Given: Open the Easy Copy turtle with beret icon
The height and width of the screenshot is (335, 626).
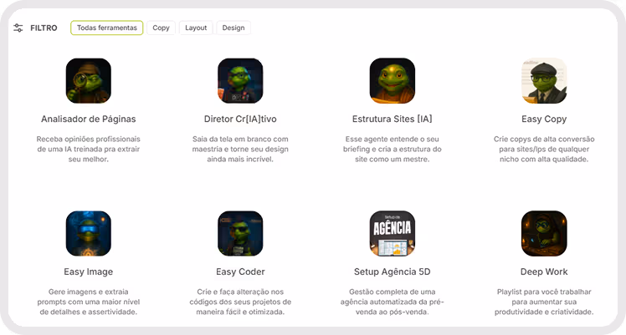Looking at the screenshot, I should (544, 81).
